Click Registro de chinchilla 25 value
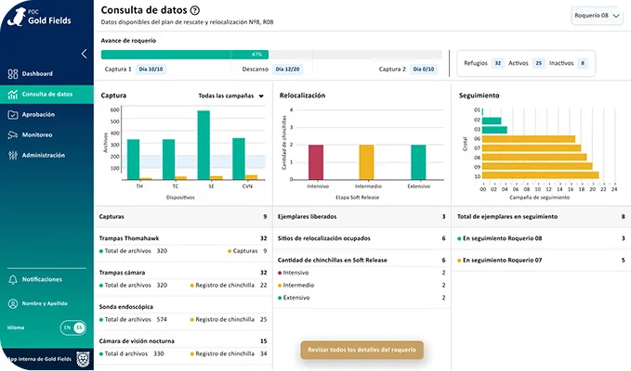 [264, 320]
